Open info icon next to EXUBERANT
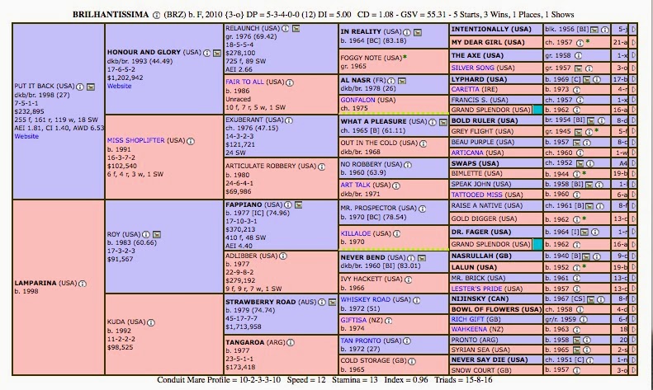Screen dimensions: 653x390 click(289, 120)
